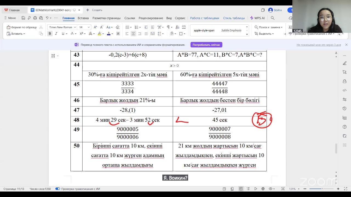This screenshot has height=197, width=351.
Task: Toggle Italic formatting
Action: pyautogui.click(x=56, y=34)
